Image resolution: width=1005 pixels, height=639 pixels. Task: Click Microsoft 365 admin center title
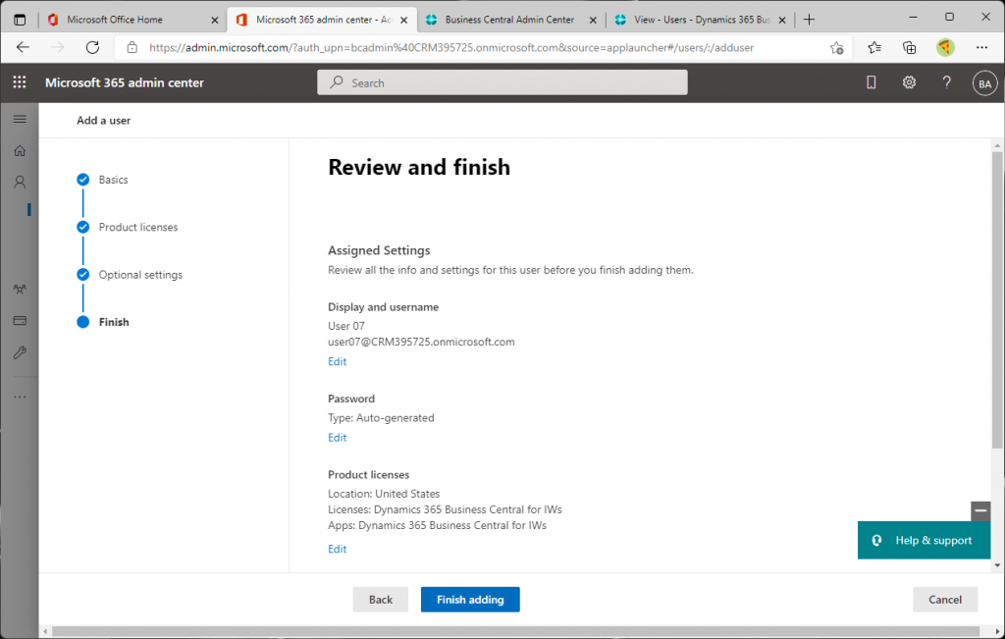coord(125,82)
